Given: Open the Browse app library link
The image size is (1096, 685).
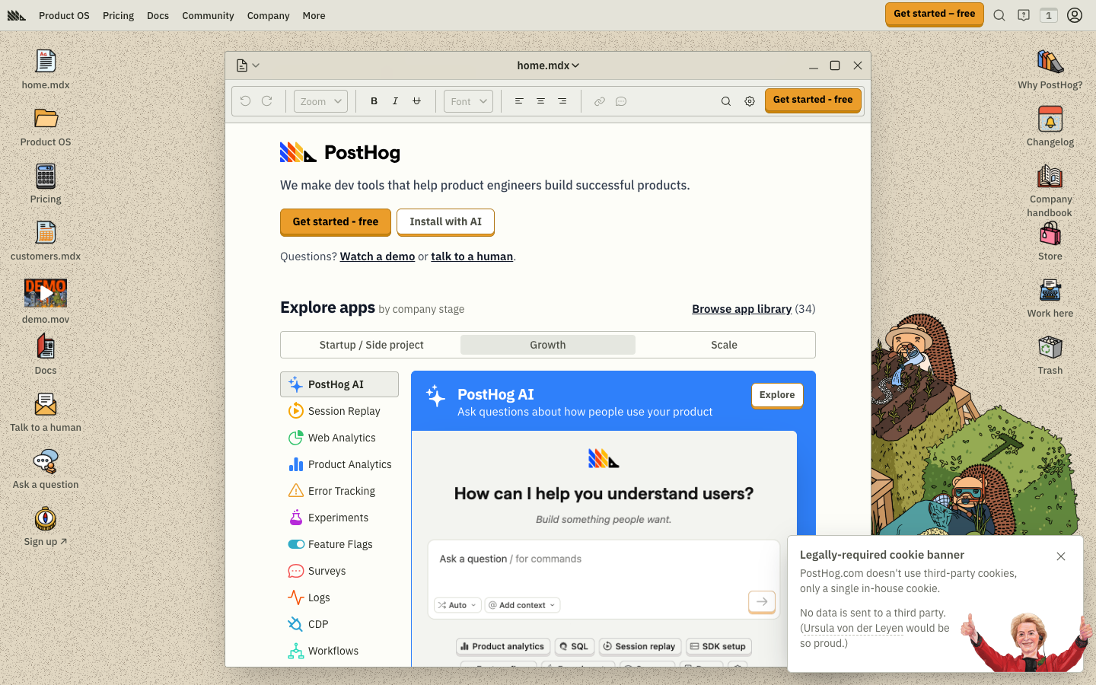Looking at the screenshot, I should [x=741, y=309].
